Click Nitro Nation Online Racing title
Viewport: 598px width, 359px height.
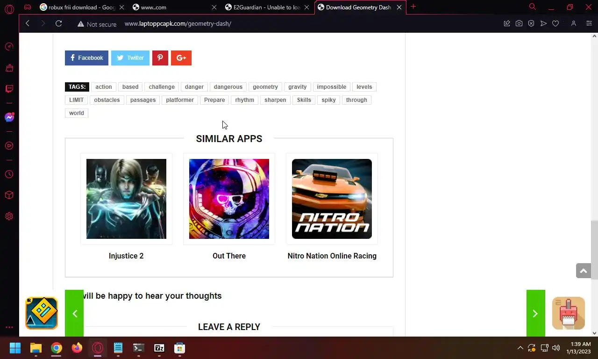[332, 256]
